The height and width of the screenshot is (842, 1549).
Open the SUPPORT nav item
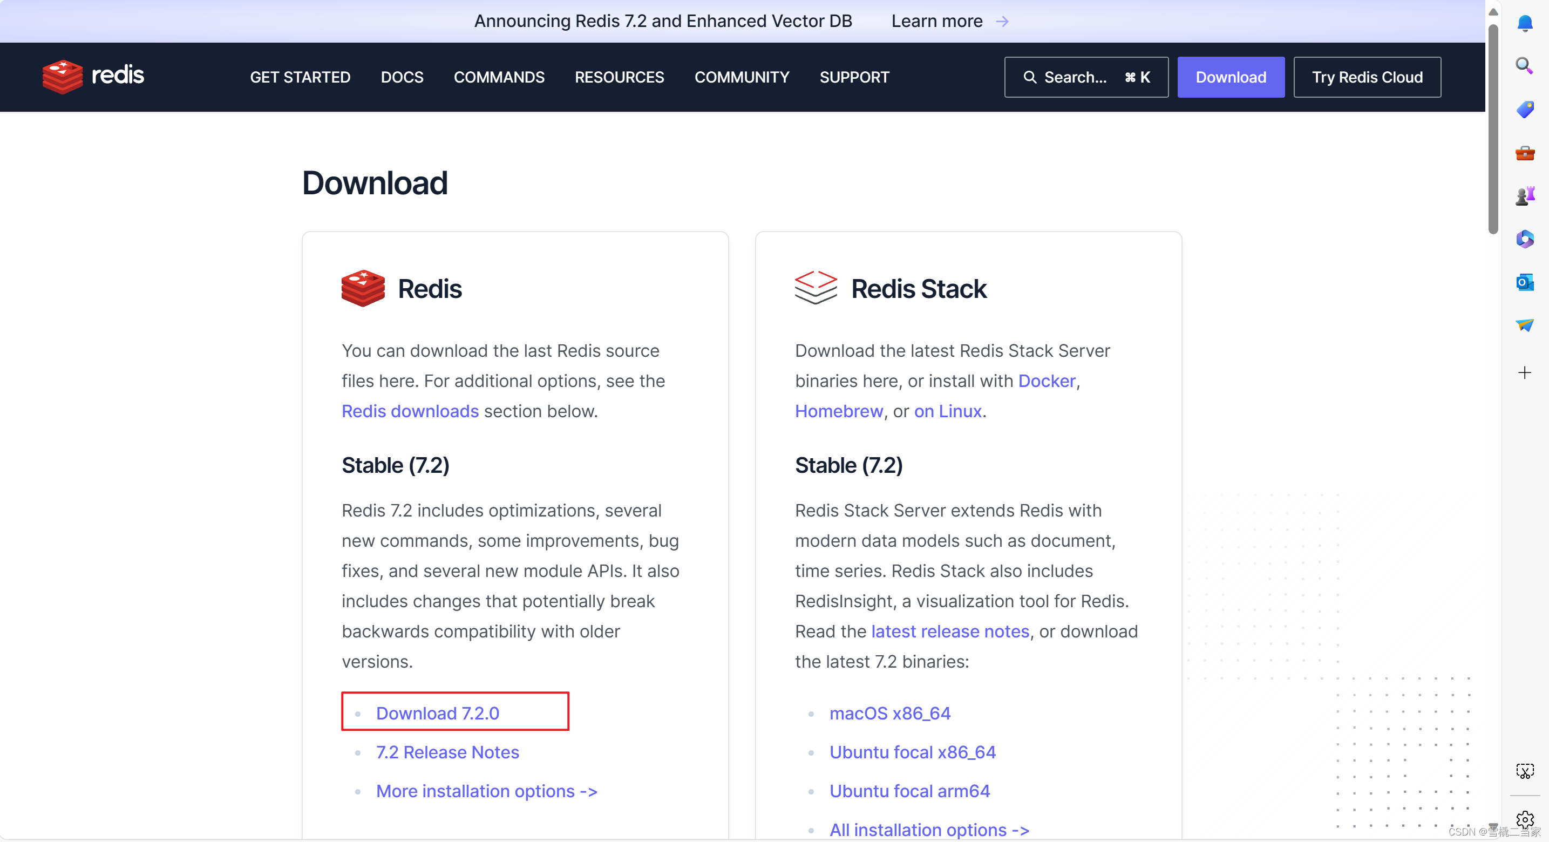click(x=854, y=77)
